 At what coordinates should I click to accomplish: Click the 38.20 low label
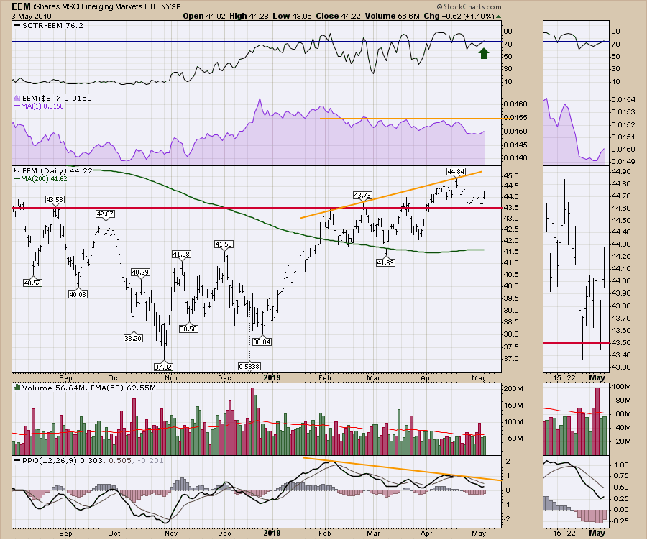(x=133, y=338)
